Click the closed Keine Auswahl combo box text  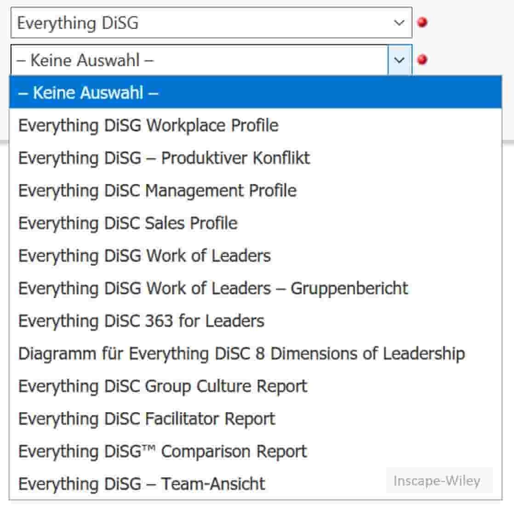click(x=85, y=60)
